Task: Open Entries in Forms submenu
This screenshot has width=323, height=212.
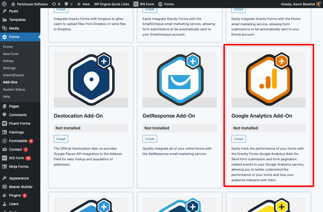Action: 8,61
